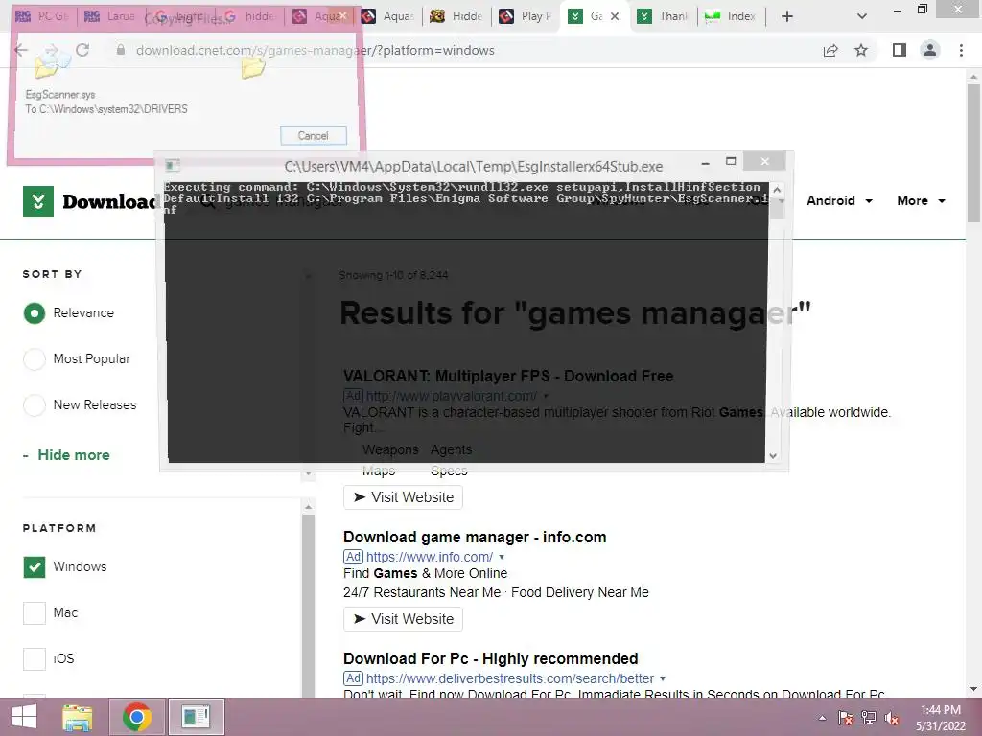
Task: Click the Chrome taskbar icon
Action: (137, 717)
